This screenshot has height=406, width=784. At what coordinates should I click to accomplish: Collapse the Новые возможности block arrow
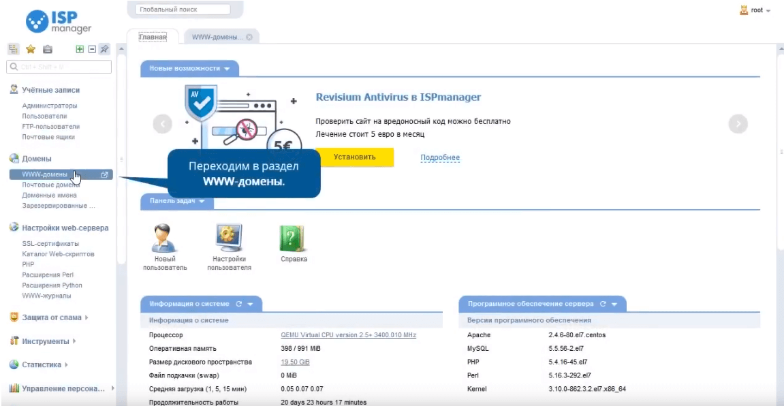pos(227,69)
